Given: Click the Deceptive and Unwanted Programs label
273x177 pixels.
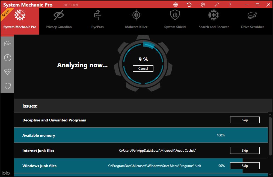Looking at the screenshot, I should click(54, 120).
